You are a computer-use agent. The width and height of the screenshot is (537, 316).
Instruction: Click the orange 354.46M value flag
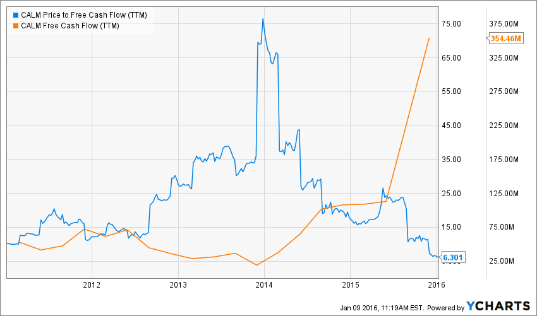[x=505, y=38]
